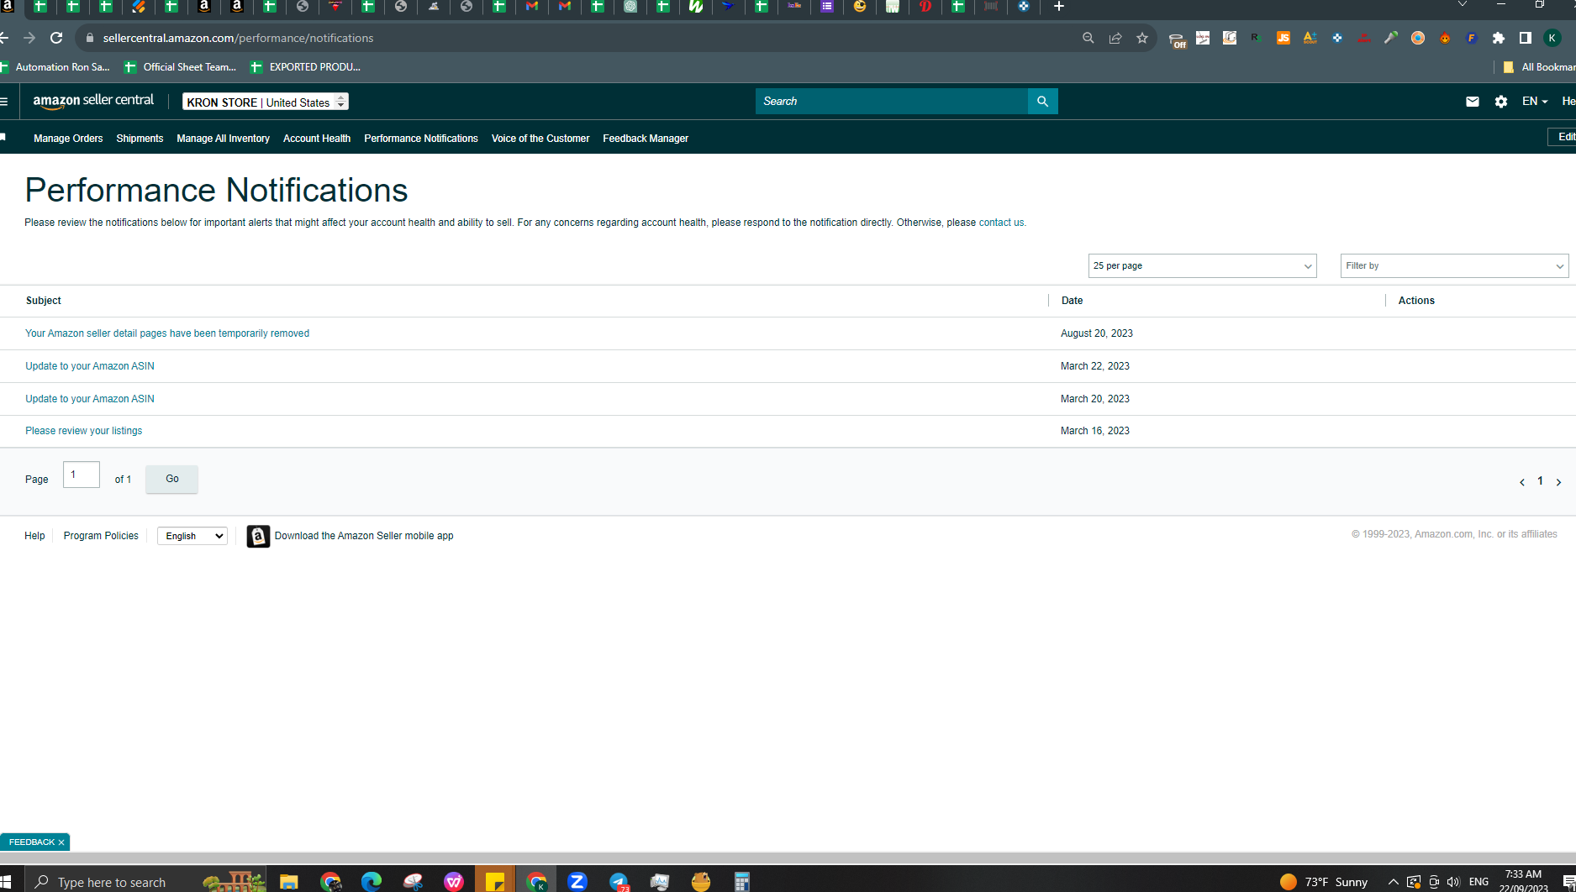Click the browser address bar URL
The image size is (1576, 892).
click(x=238, y=38)
